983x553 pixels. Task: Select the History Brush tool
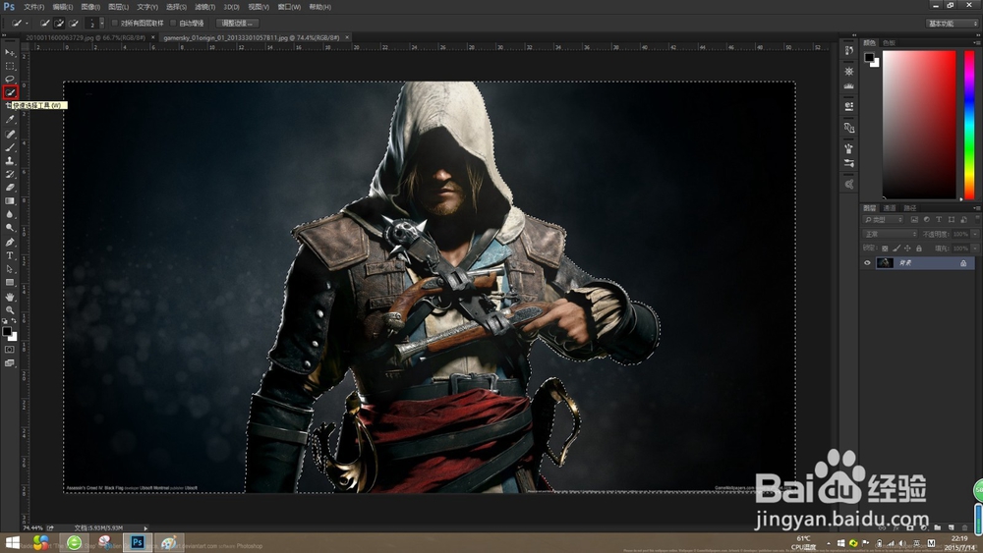pyautogui.click(x=10, y=174)
